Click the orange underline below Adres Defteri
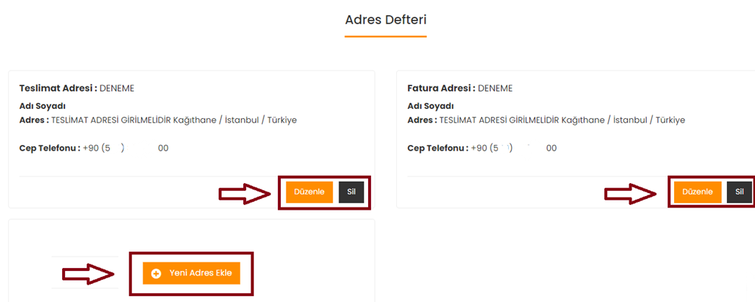Screen dimensions: 755x302 click(385, 37)
